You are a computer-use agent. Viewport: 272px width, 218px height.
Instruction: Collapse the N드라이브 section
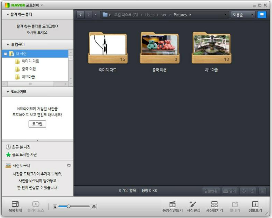point(7,92)
